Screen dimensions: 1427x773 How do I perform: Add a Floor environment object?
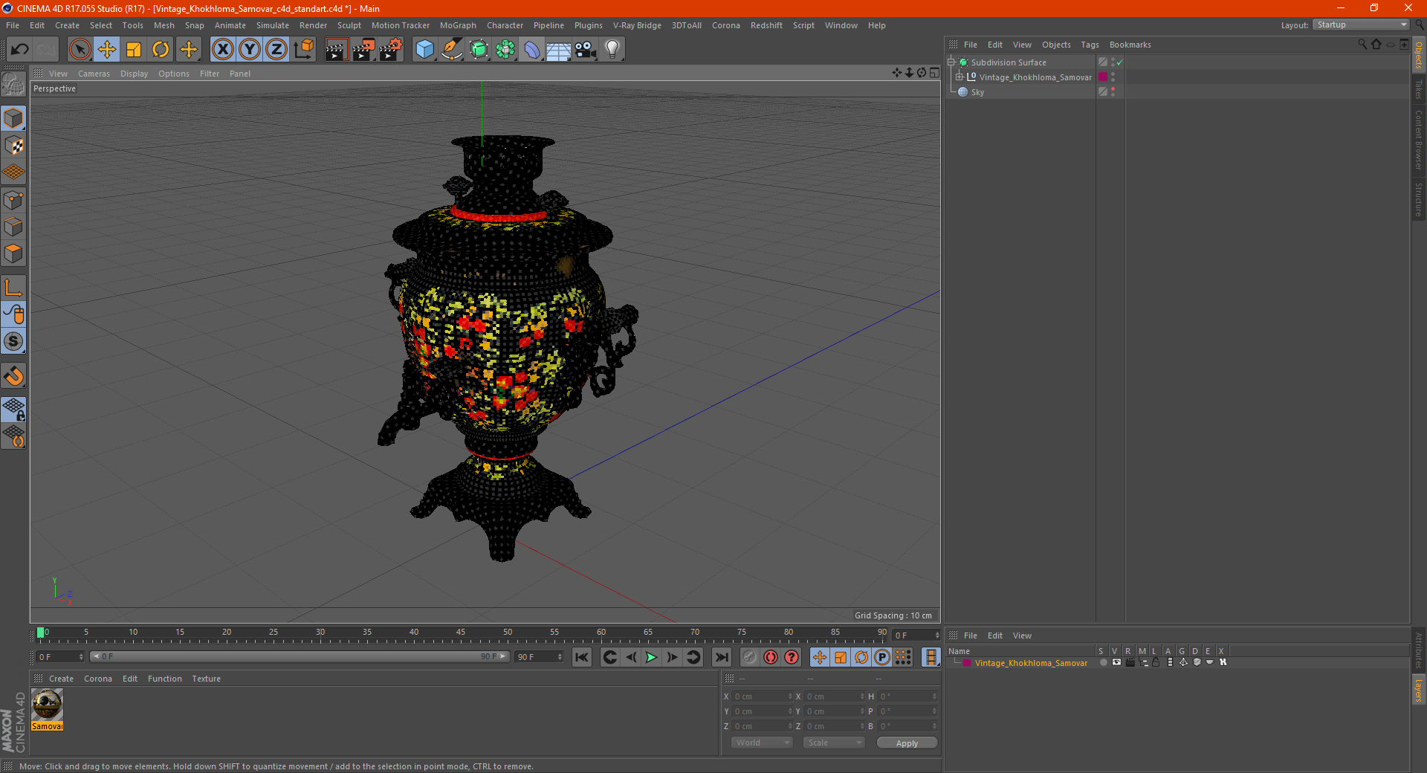pos(559,50)
